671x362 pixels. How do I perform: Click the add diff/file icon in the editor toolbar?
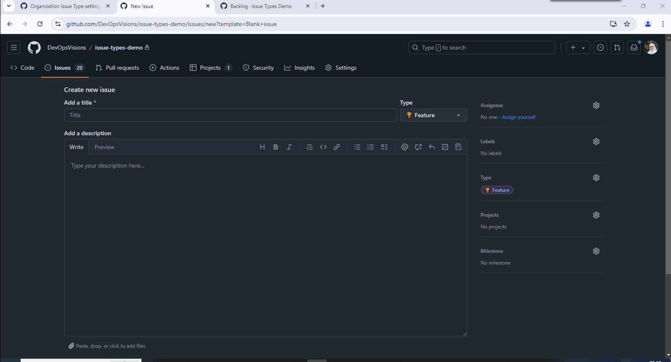click(459, 147)
